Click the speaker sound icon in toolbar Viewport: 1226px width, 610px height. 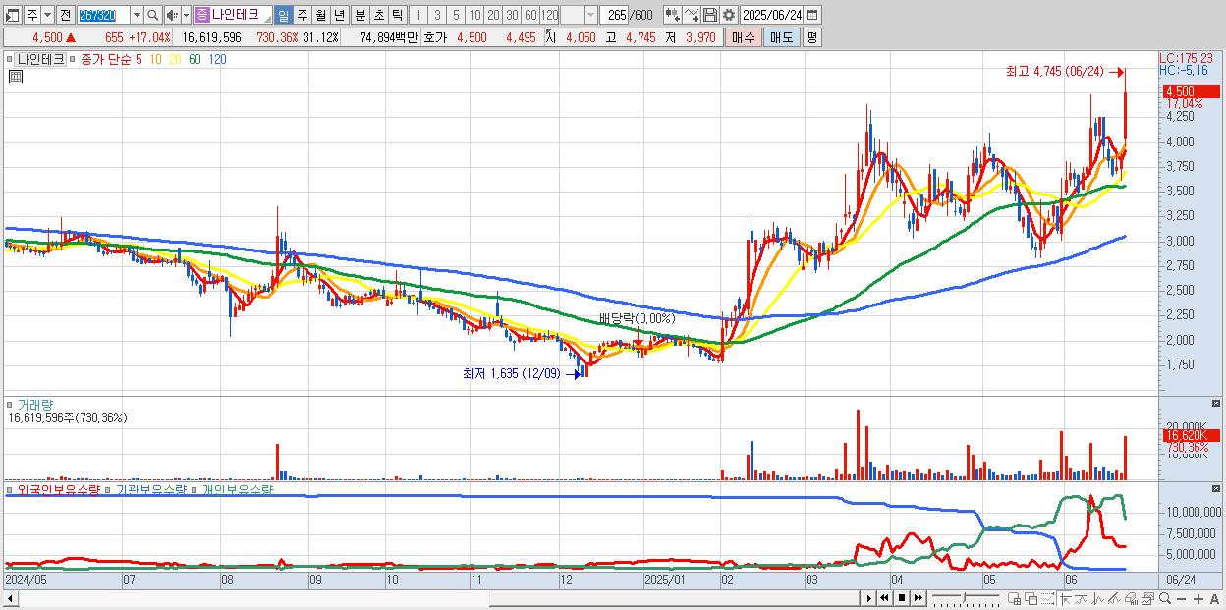[x=172, y=15]
